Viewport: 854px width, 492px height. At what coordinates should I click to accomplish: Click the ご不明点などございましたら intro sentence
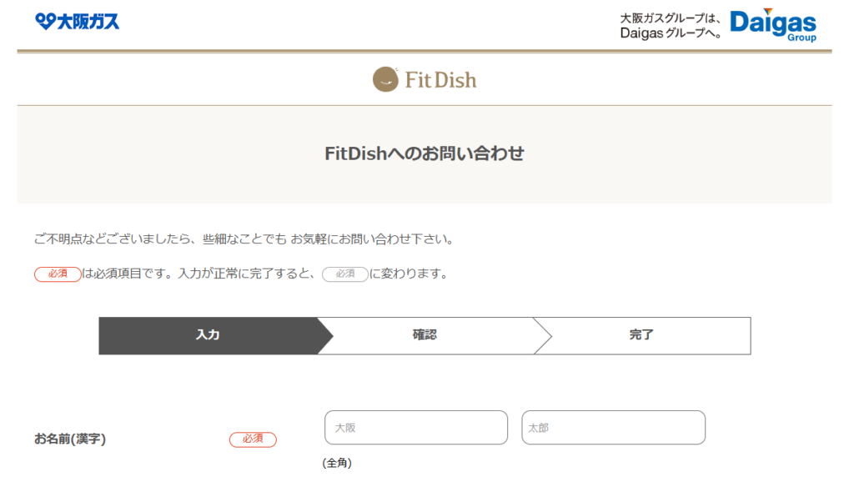pos(244,239)
